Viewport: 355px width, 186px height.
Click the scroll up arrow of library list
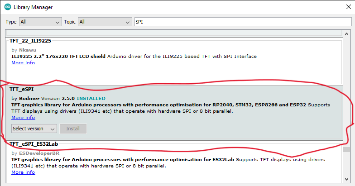coord(347,34)
